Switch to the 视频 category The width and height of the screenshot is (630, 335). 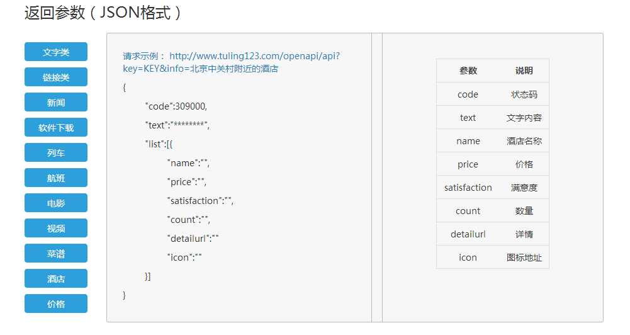[x=56, y=228]
